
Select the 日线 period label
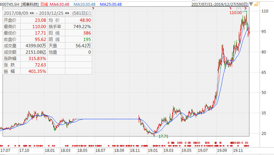tap(44, 4)
